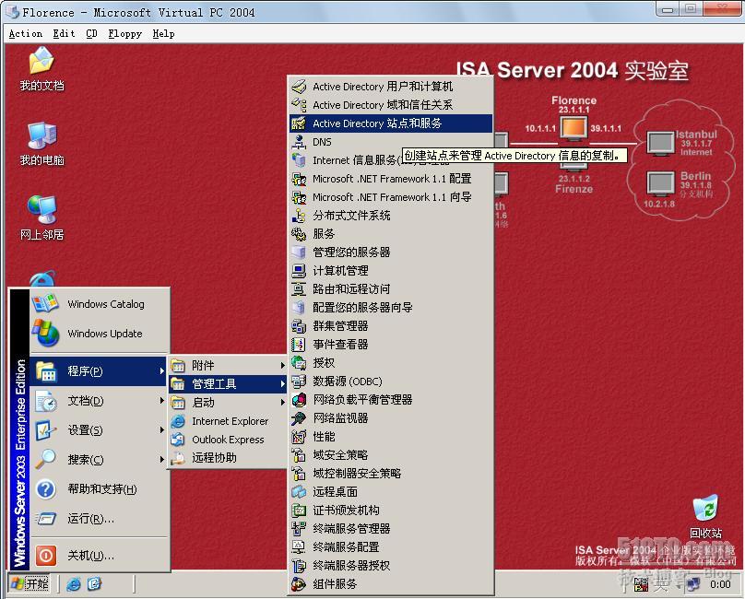
Task: Open 我的文档 desktop icon
Action: coord(41,69)
